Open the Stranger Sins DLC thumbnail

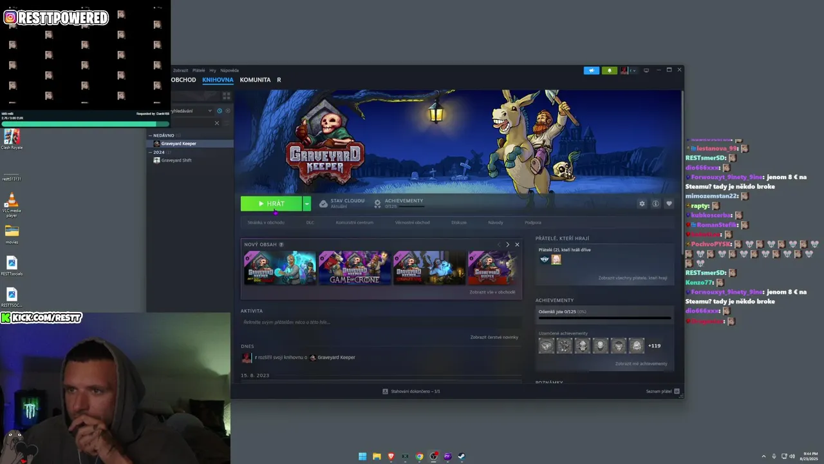pos(429,268)
